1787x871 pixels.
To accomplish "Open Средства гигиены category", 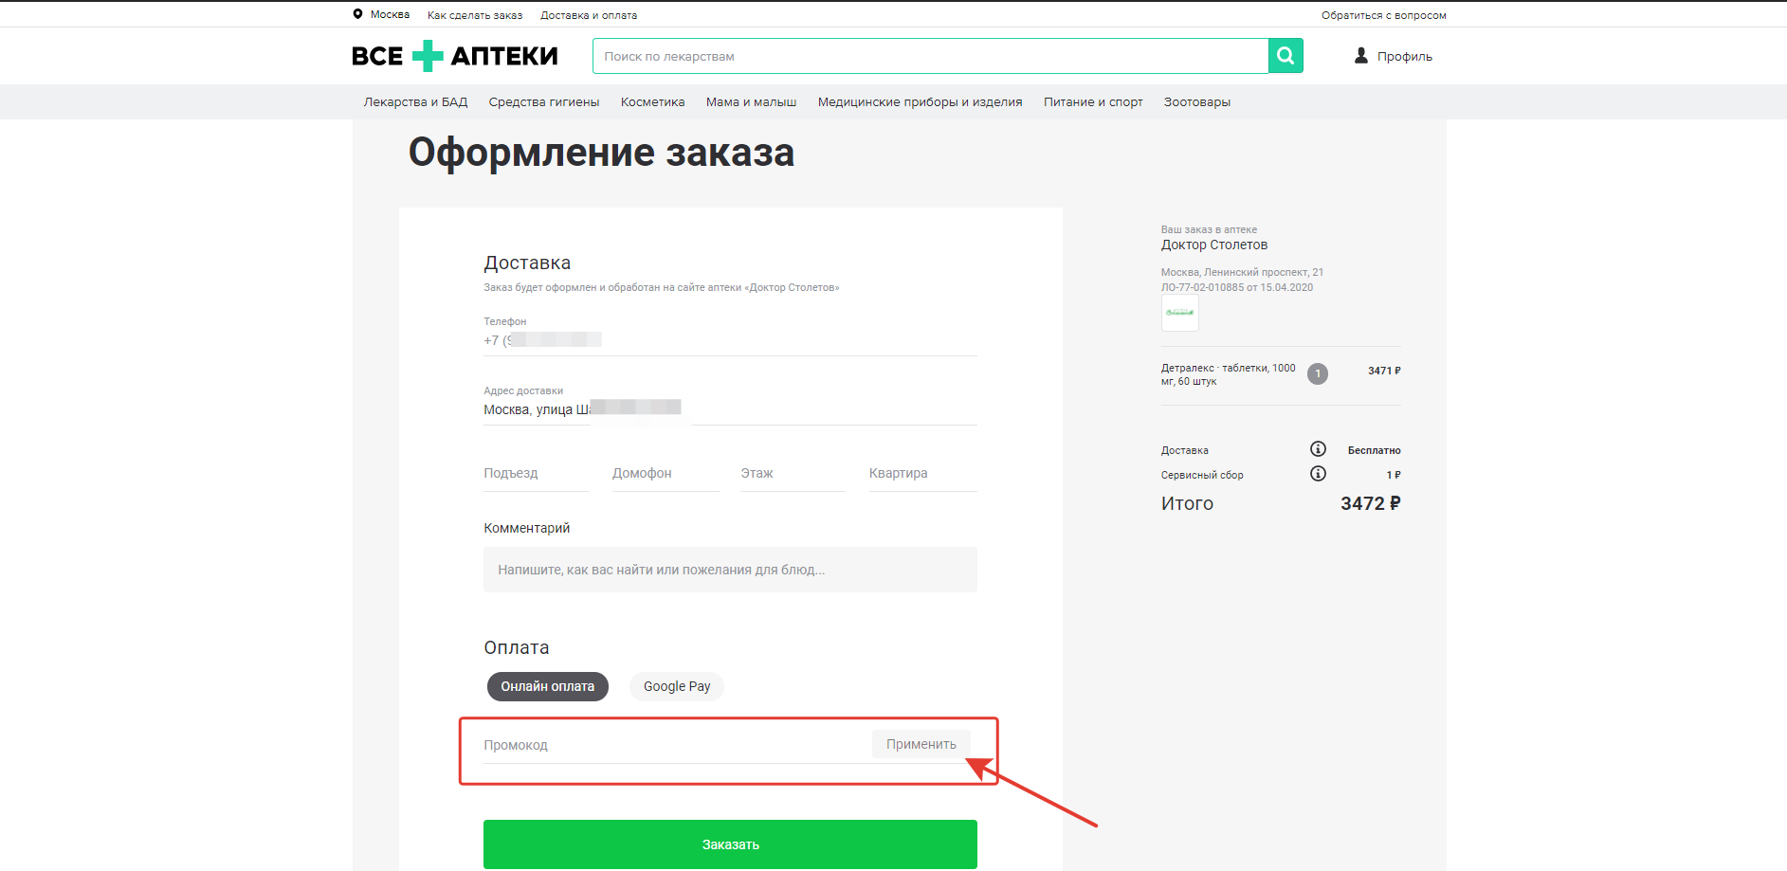I will click(544, 102).
